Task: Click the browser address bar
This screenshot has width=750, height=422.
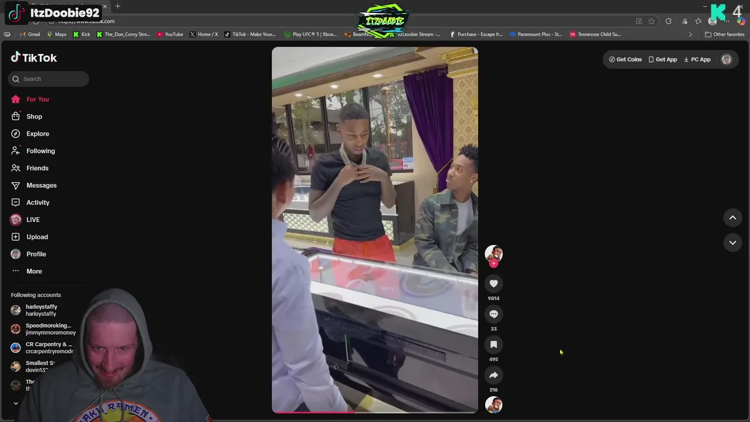Action: tap(340, 21)
